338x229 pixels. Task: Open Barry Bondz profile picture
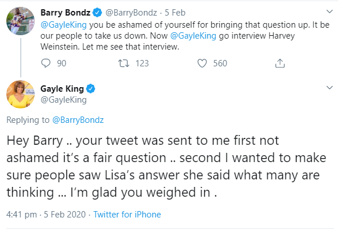pos(21,21)
